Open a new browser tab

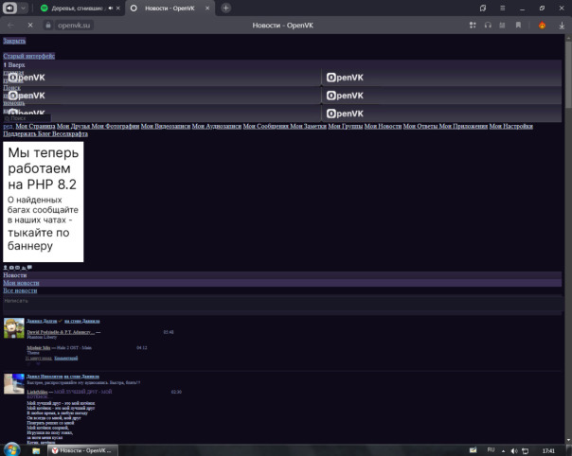click(225, 8)
